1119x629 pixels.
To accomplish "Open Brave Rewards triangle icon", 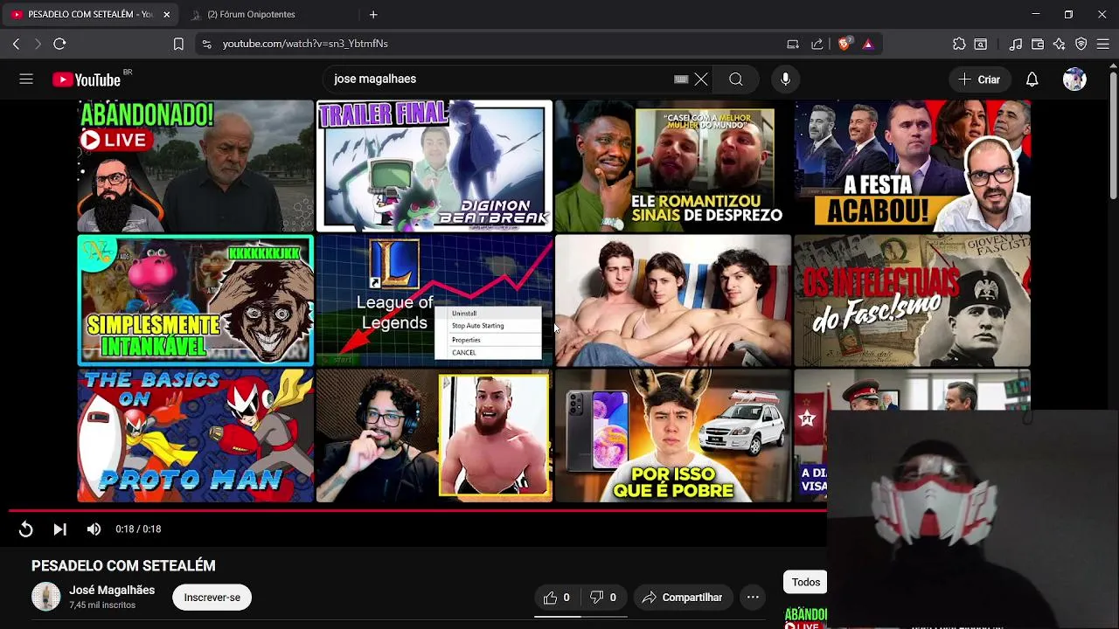I will 868,44.
